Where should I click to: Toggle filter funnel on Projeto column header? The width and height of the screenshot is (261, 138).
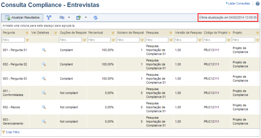click(258, 33)
